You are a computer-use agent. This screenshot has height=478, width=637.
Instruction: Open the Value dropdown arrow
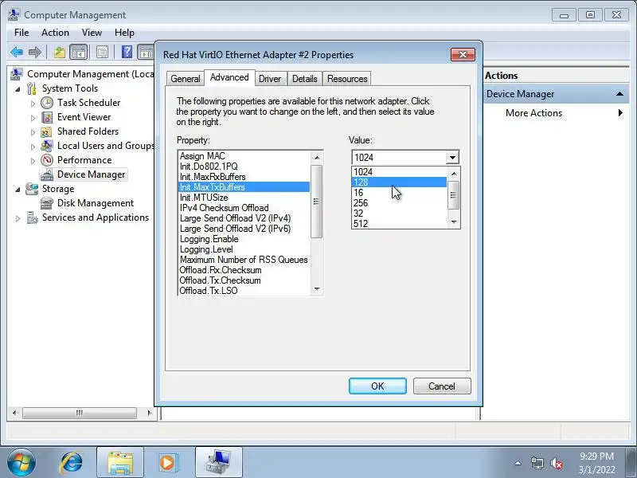pos(452,158)
